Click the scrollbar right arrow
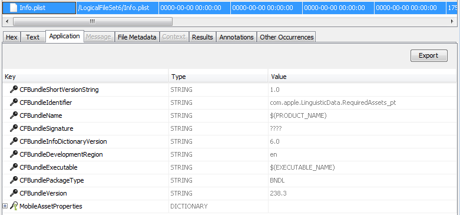460x215 pixels. 452,21
